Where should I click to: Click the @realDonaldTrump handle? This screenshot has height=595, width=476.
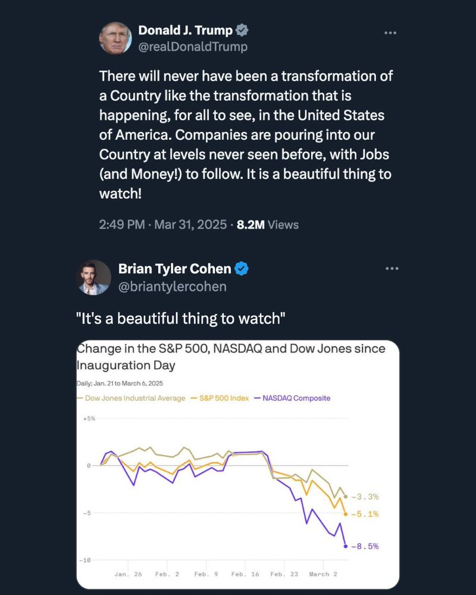click(193, 46)
